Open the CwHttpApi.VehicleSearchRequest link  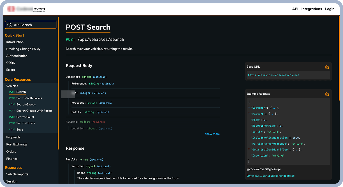270,176
